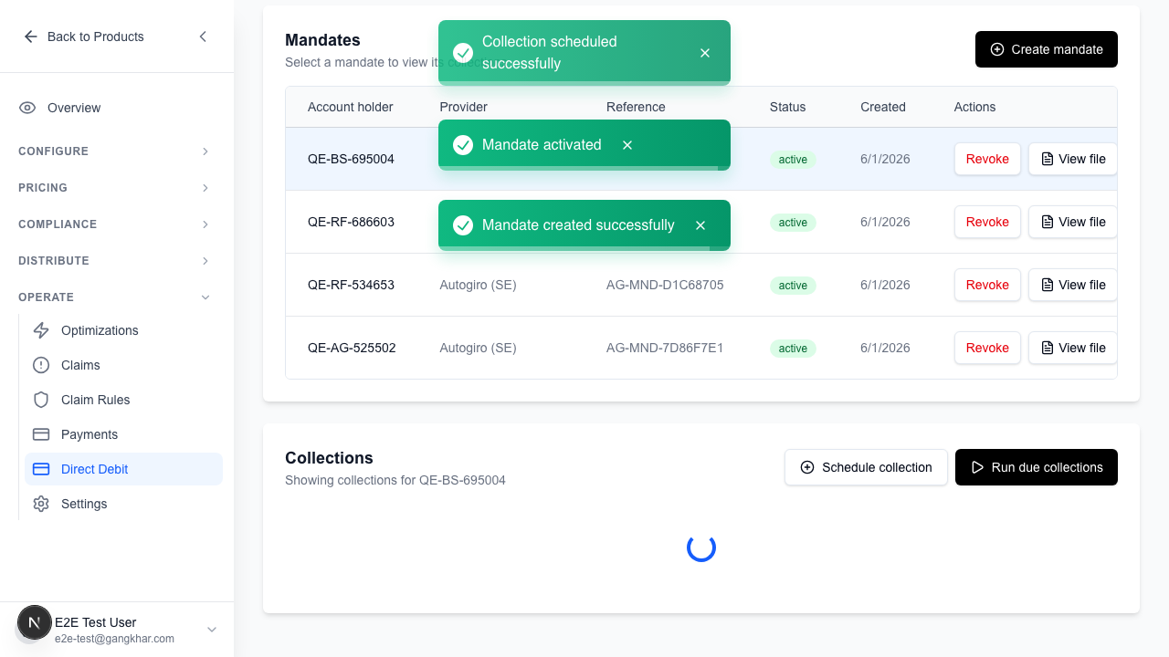Revoke the QE-AG-525502 mandate
1169x657 pixels.
987,348
